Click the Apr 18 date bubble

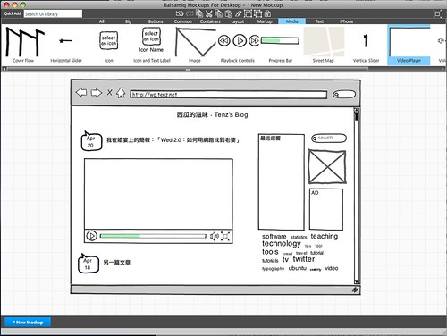(x=89, y=264)
